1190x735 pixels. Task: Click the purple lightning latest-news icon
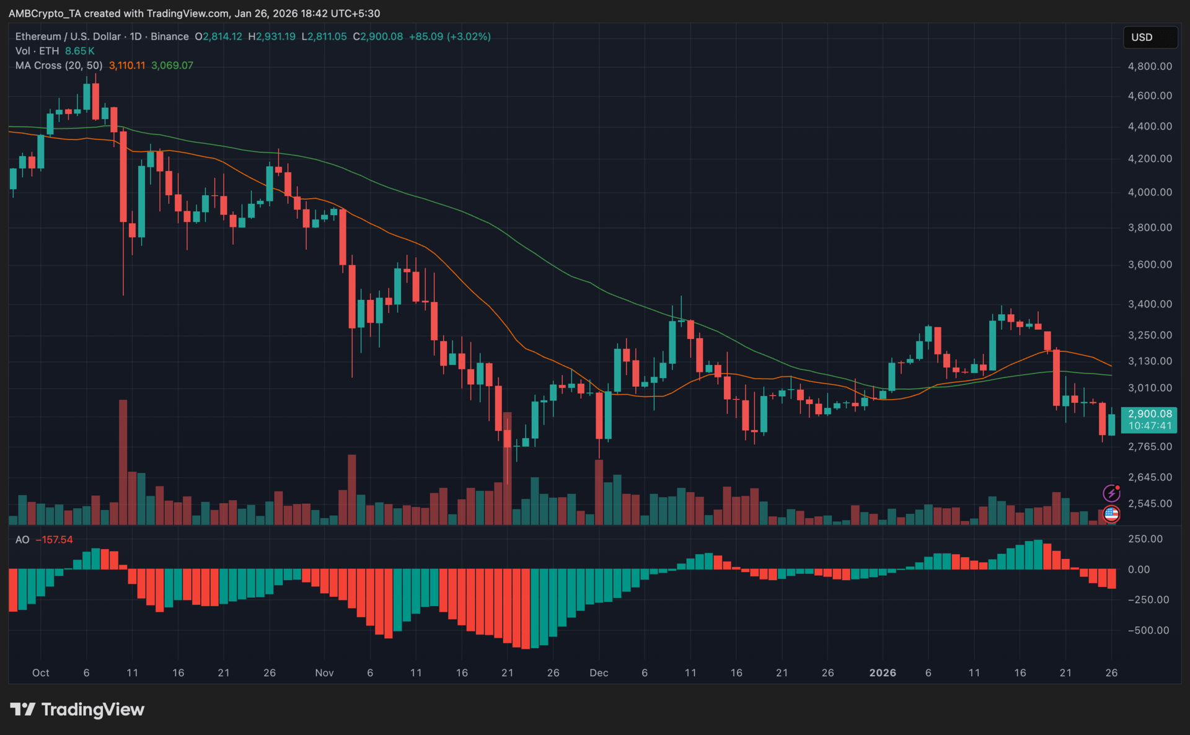tap(1111, 493)
